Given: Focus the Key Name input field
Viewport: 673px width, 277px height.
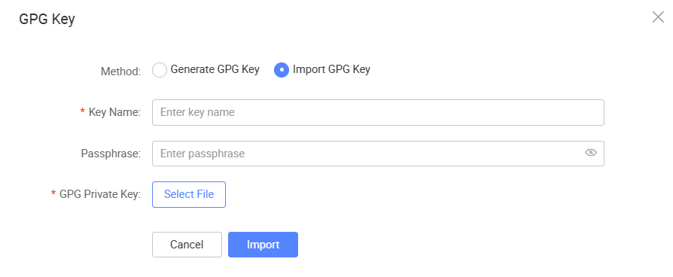Looking at the screenshot, I should pos(378,112).
